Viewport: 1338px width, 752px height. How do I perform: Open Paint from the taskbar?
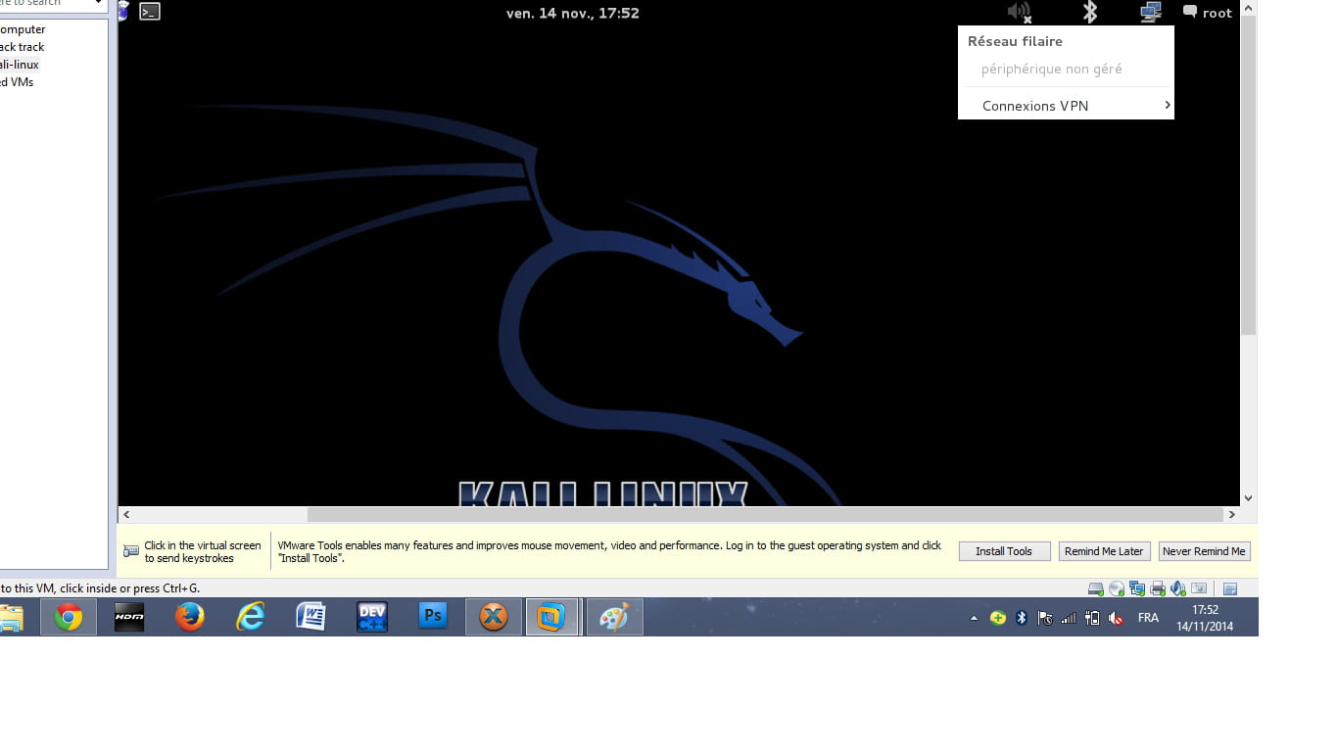(615, 618)
